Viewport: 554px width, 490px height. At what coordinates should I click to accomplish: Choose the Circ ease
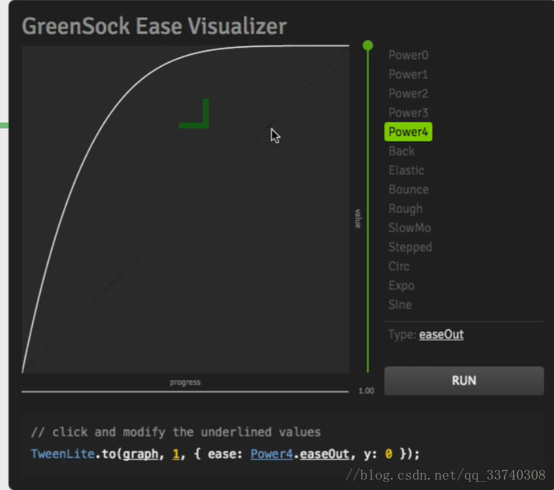(x=399, y=267)
